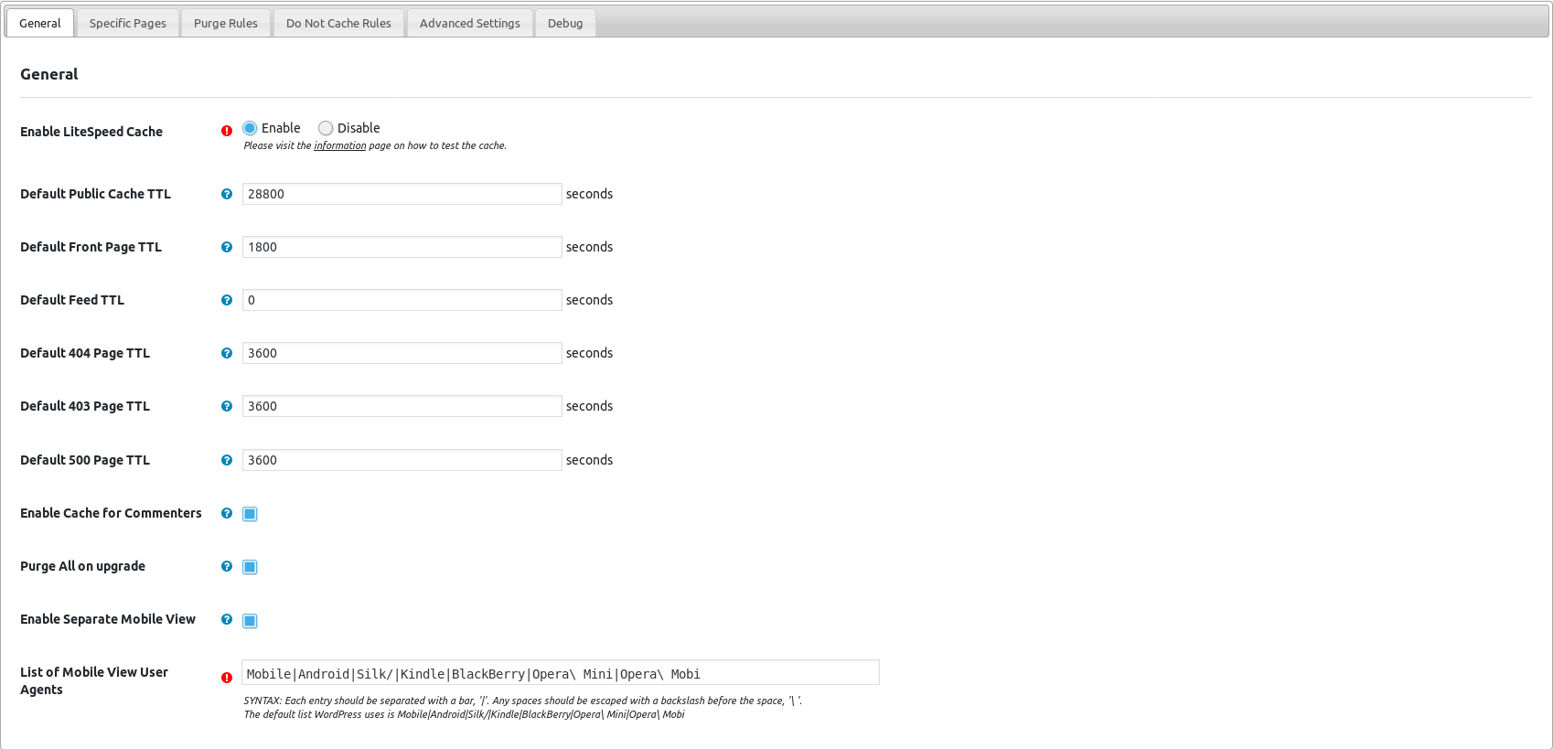This screenshot has width=1553, height=749.
Task: Click the Default 404 Page TTL input
Action: click(x=402, y=353)
